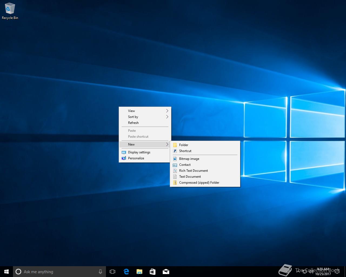Click the network status tray icon
This screenshot has height=277, width=346.
304,272
